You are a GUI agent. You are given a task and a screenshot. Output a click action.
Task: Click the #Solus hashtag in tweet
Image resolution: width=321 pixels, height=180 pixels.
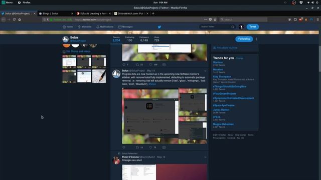pos(152,84)
